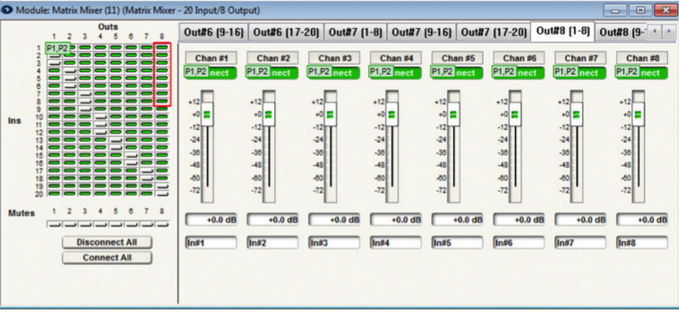Image resolution: width=679 pixels, height=312 pixels.
Task: Click the Chan #3 fader knob
Action: pos(331,115)
